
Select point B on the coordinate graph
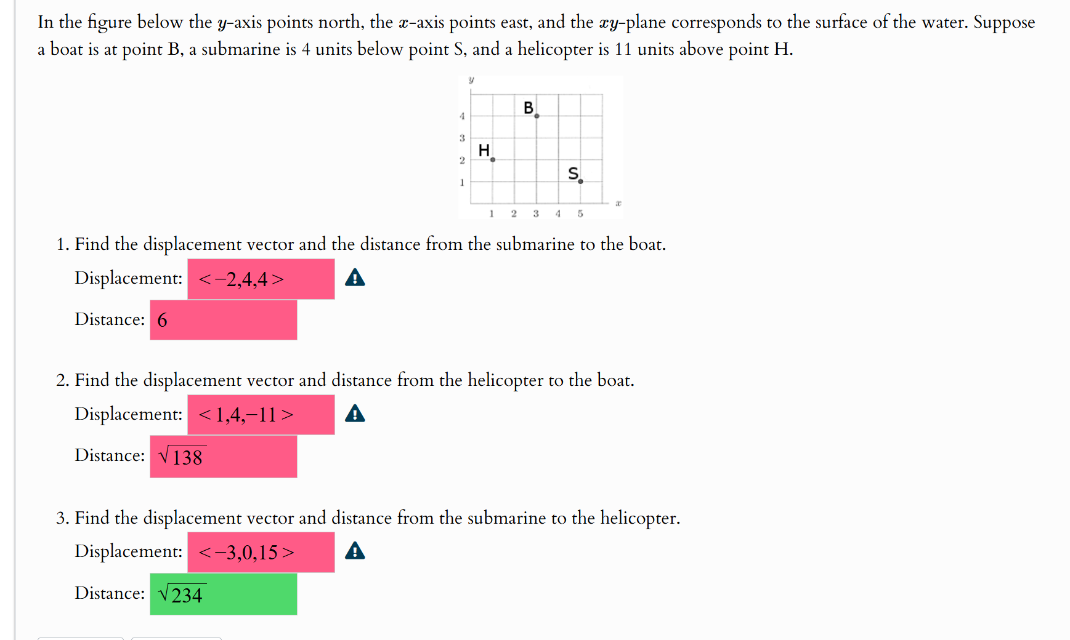pyautogui.click(x=536, y=115)
